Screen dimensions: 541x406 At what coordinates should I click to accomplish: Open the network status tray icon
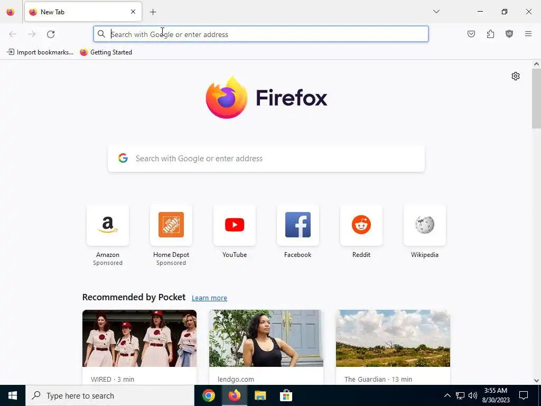click(460, 395)
